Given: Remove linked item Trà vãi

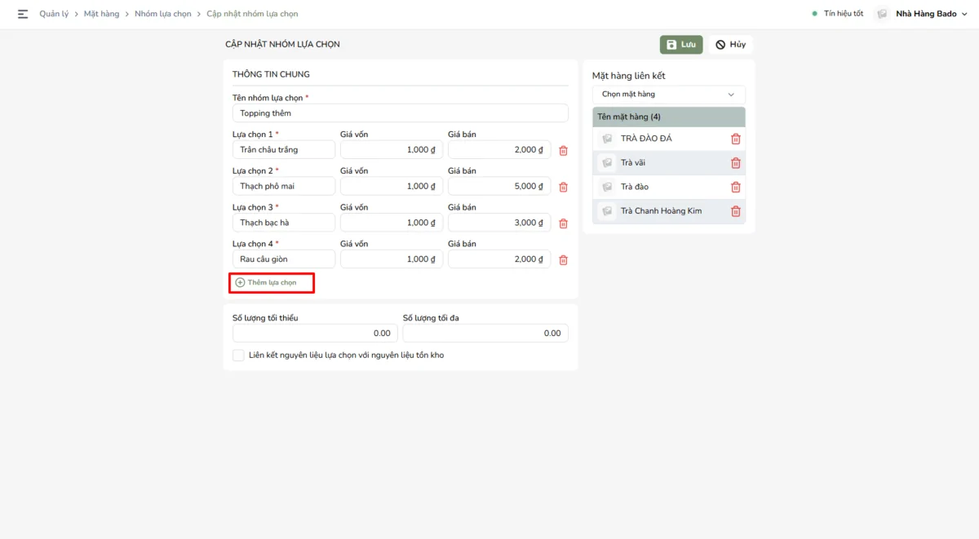Looking at the screenshot, I should pyautogui.click(x=736, y=163).
